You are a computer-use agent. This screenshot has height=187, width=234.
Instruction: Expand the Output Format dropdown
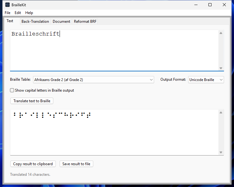pyautogui.click(x=206, y=80)
